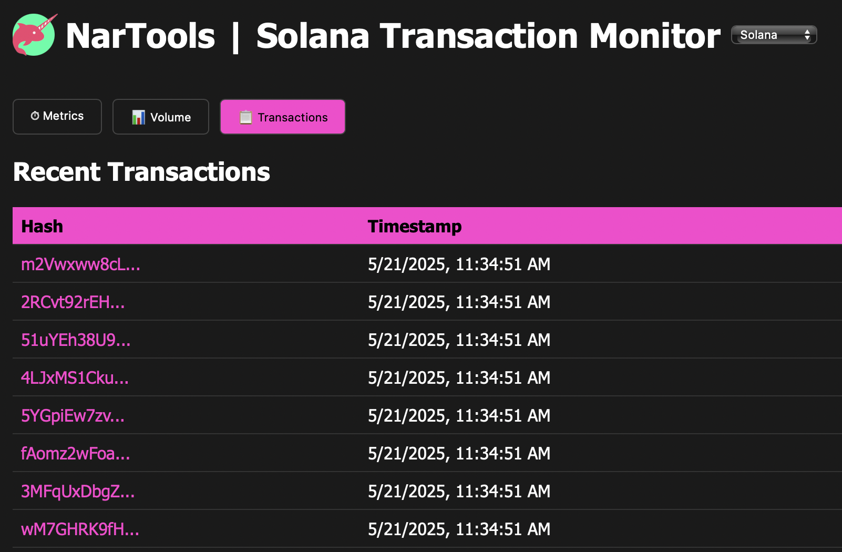
Task: Open transaction hash 51uYEh38U9...
Action: (76, 340)
